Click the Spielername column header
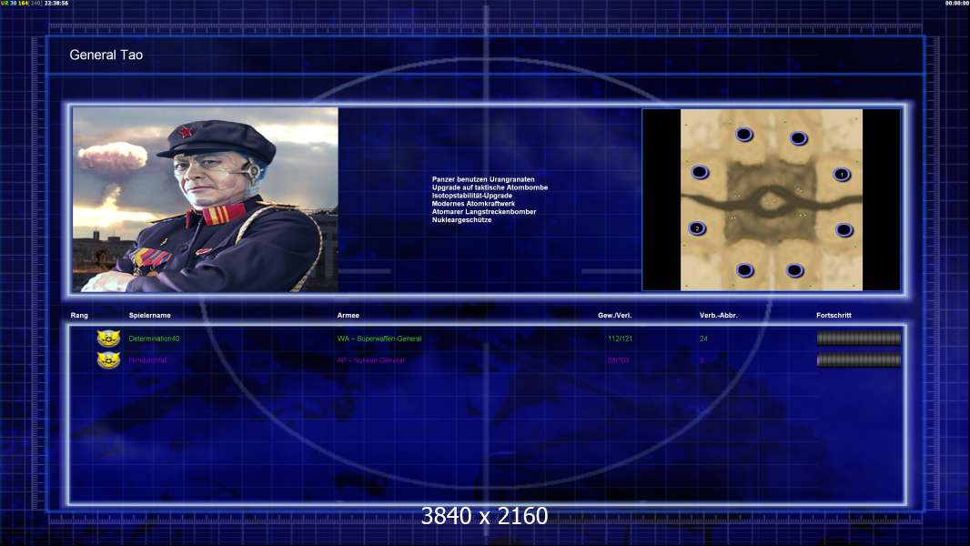The image size is (970, 546). point(150,316)
